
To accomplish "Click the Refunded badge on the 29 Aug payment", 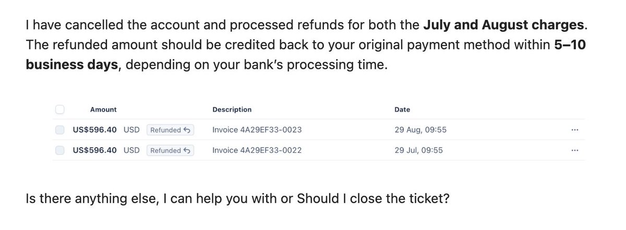I will (x=170, y=130).
